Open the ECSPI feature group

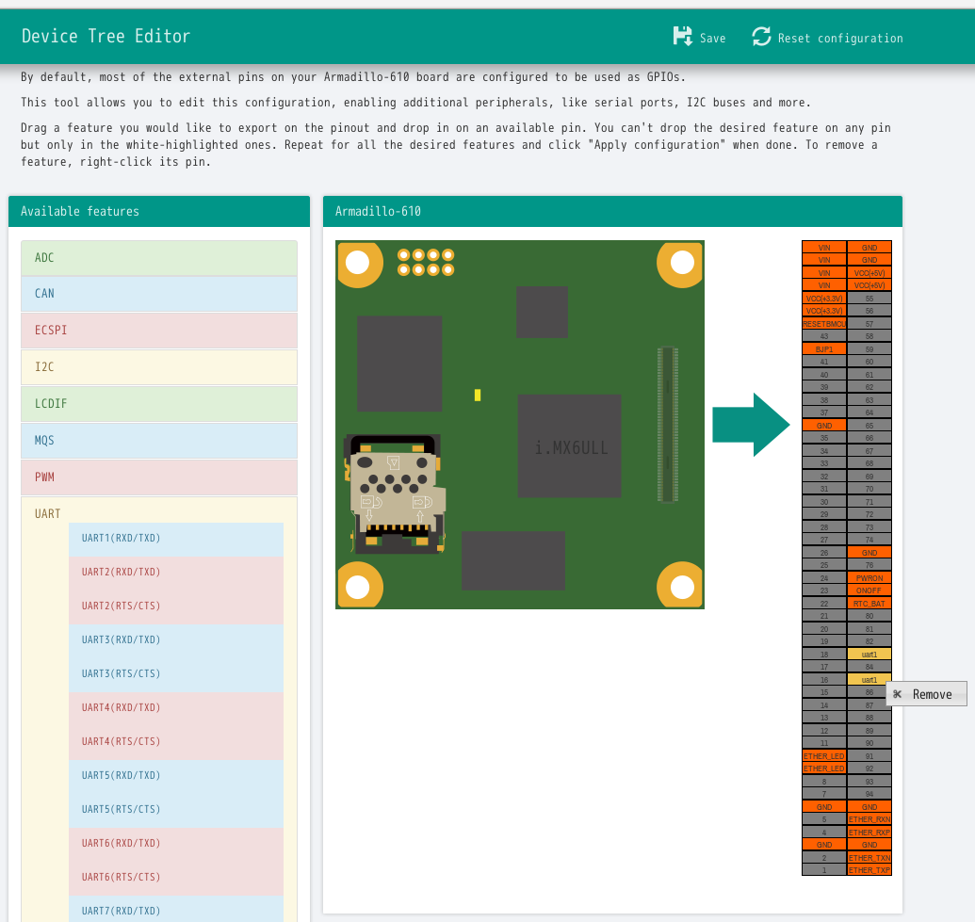pos(159,331)
